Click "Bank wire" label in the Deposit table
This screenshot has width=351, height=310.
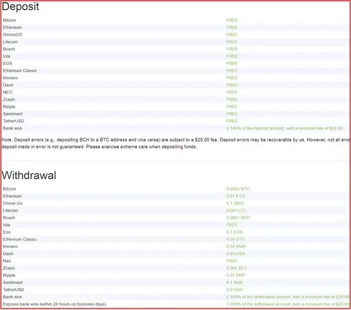(12, 128)
